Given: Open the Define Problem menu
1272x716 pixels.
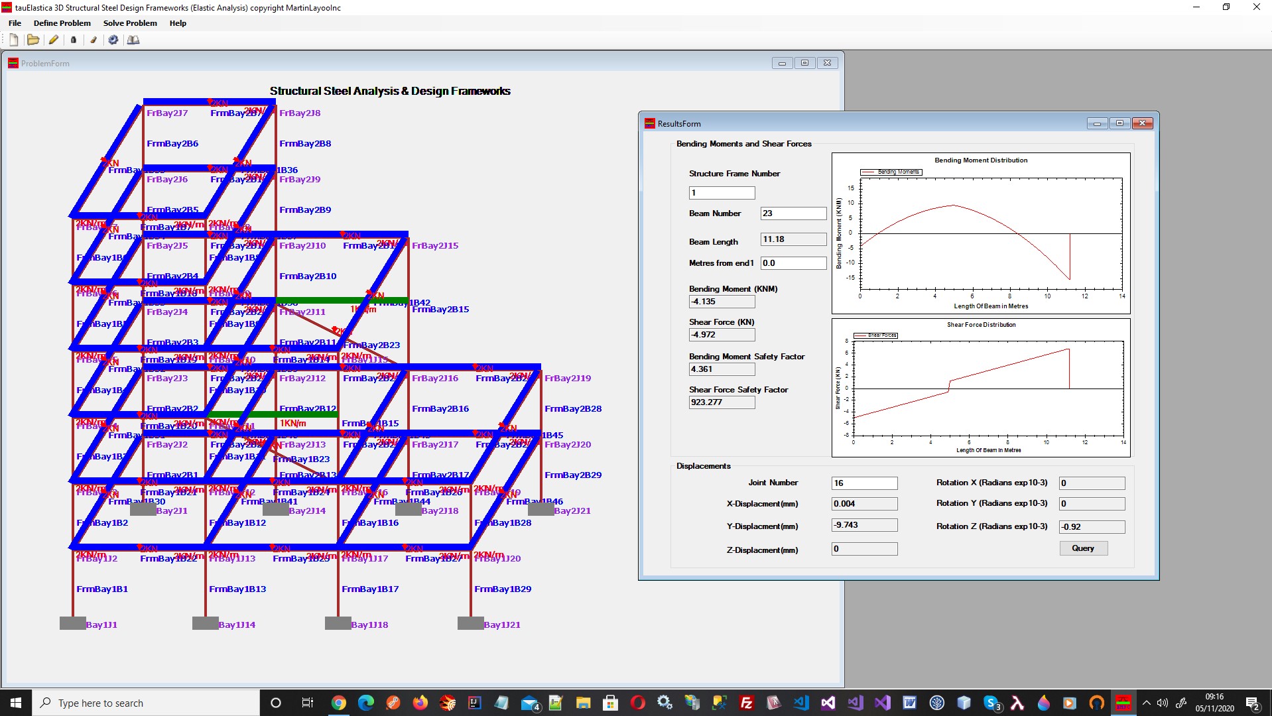Looking at the screenshot, I should coord(62,23).
